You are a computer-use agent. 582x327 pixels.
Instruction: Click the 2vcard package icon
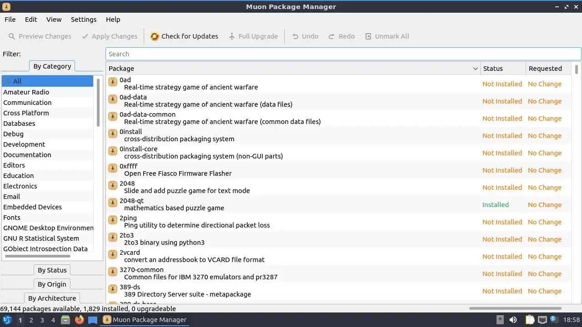[x=113, y=254]
